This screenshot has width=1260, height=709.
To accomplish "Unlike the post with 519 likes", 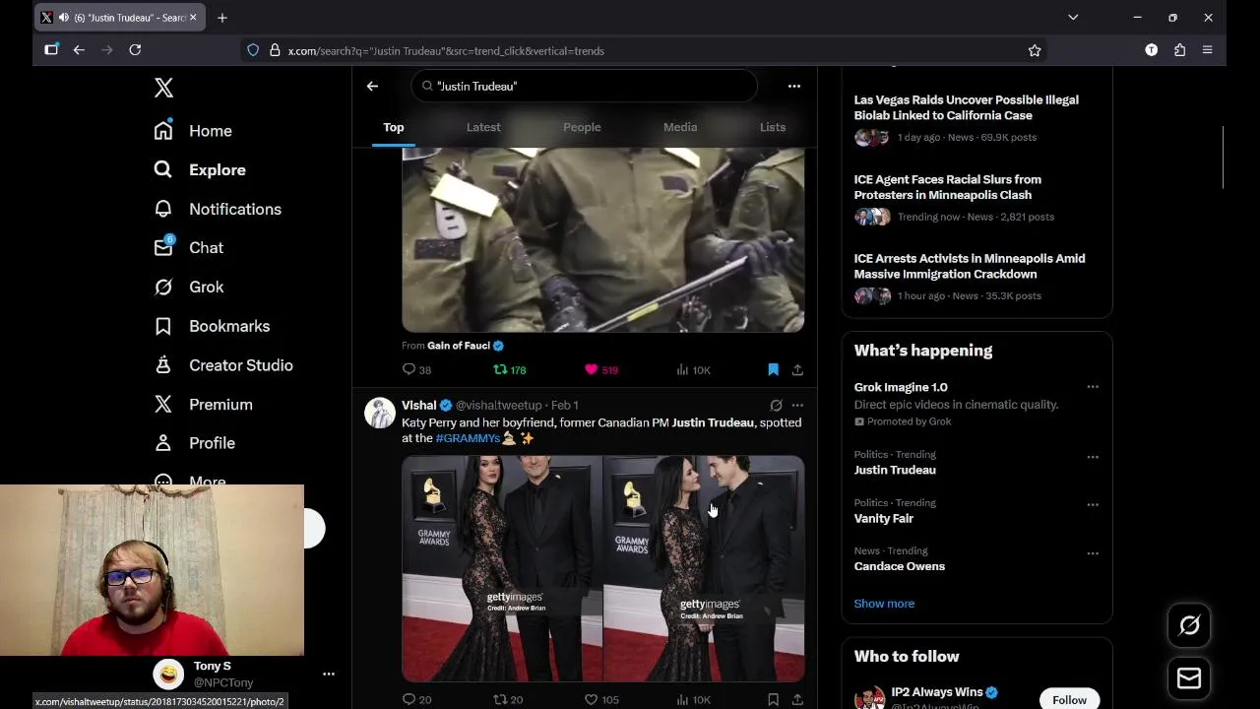I will click(600, 370).
